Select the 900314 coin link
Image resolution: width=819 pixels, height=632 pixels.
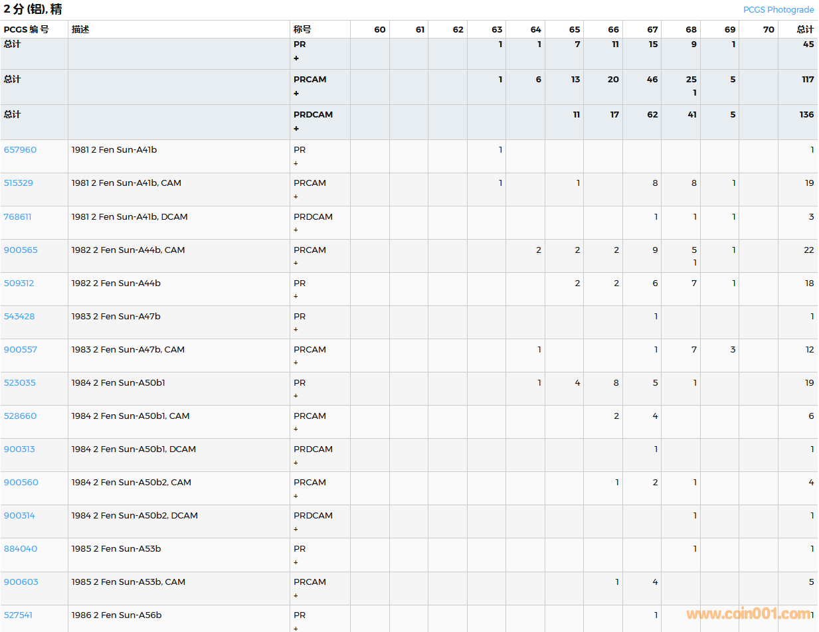pos(19,516)
